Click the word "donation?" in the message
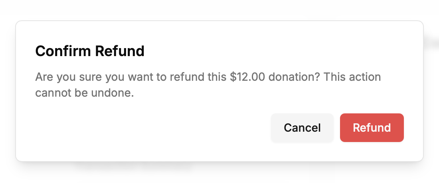 (x=294, y=77)
